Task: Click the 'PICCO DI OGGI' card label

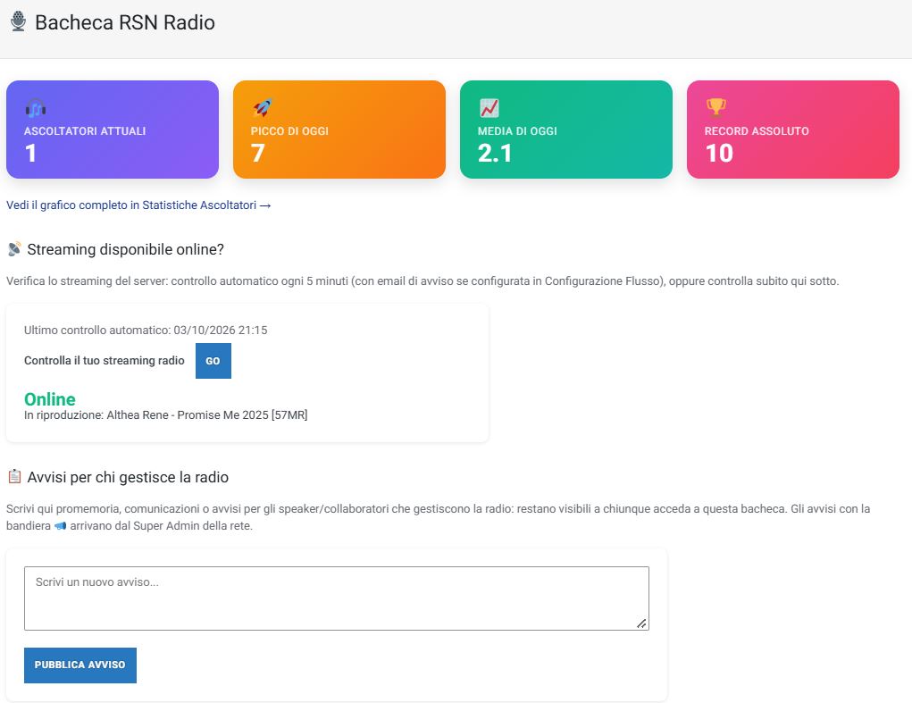Action: point(289,131)
